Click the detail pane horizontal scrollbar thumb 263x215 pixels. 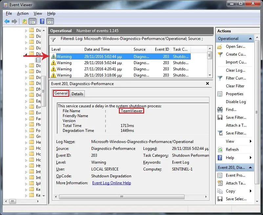point(121,197)
